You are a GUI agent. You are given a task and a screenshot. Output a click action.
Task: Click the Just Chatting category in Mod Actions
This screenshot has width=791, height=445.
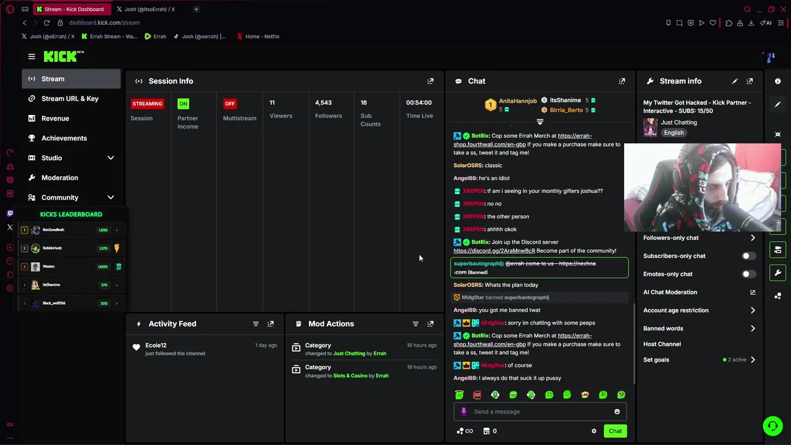tap(349, 354)
